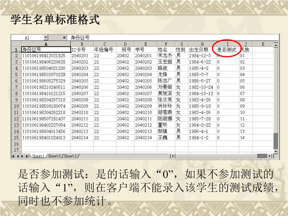Click birth date 1986-4-1
This screenshot has width=288, height=216.
pos(202,132)
